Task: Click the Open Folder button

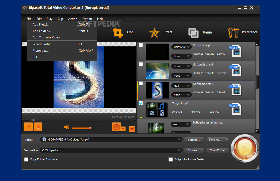Action: [217, 150]
